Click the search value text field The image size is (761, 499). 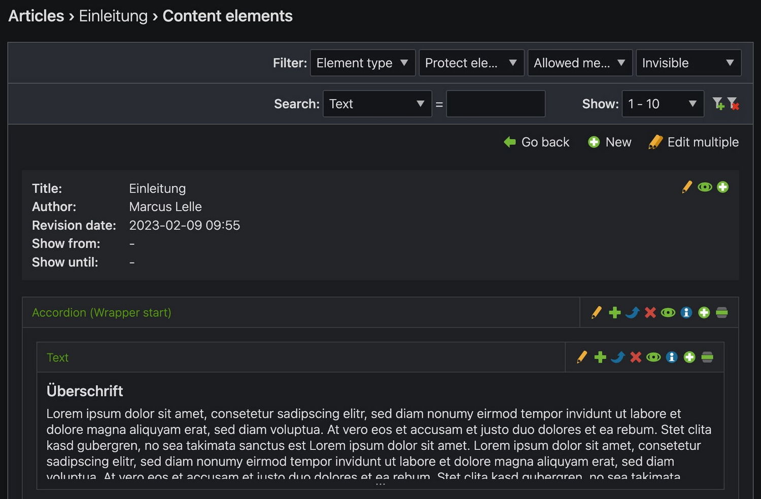(x=495, y=104)
